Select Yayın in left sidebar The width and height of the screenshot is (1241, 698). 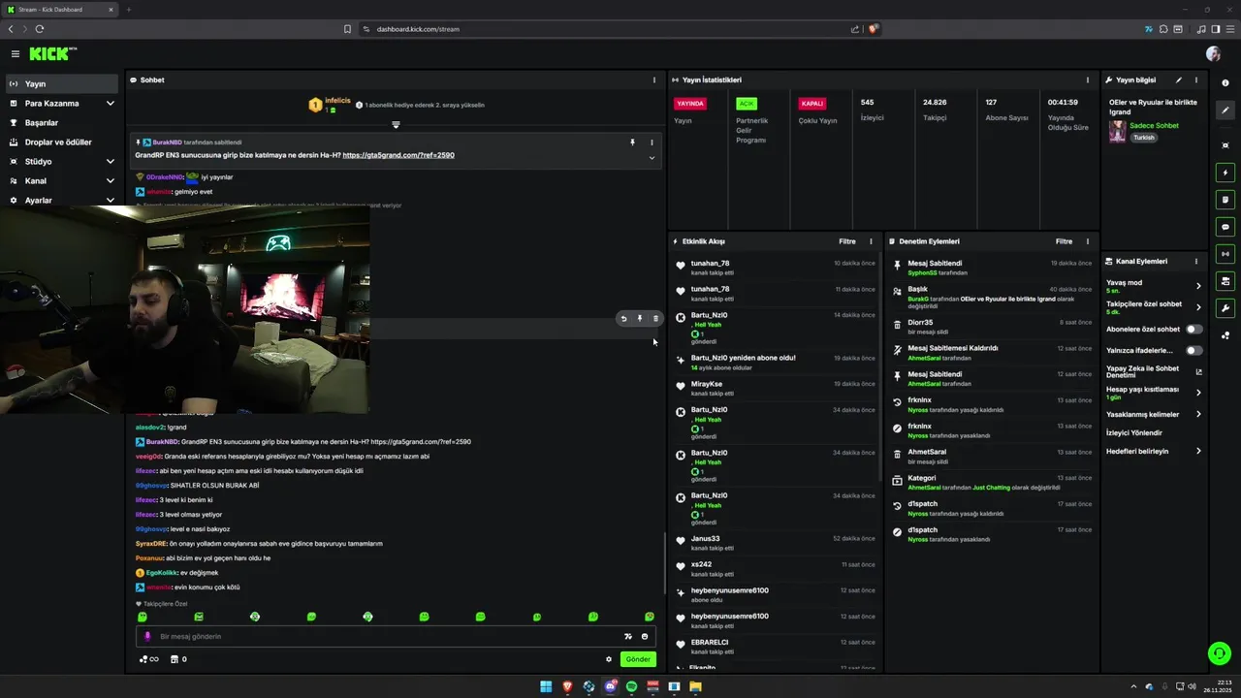pyautogui.click(x=62, y=83)
